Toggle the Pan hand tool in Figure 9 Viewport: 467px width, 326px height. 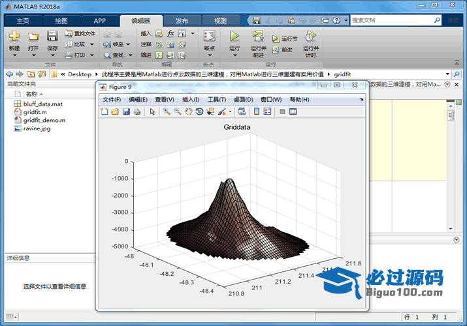[189, 111]
